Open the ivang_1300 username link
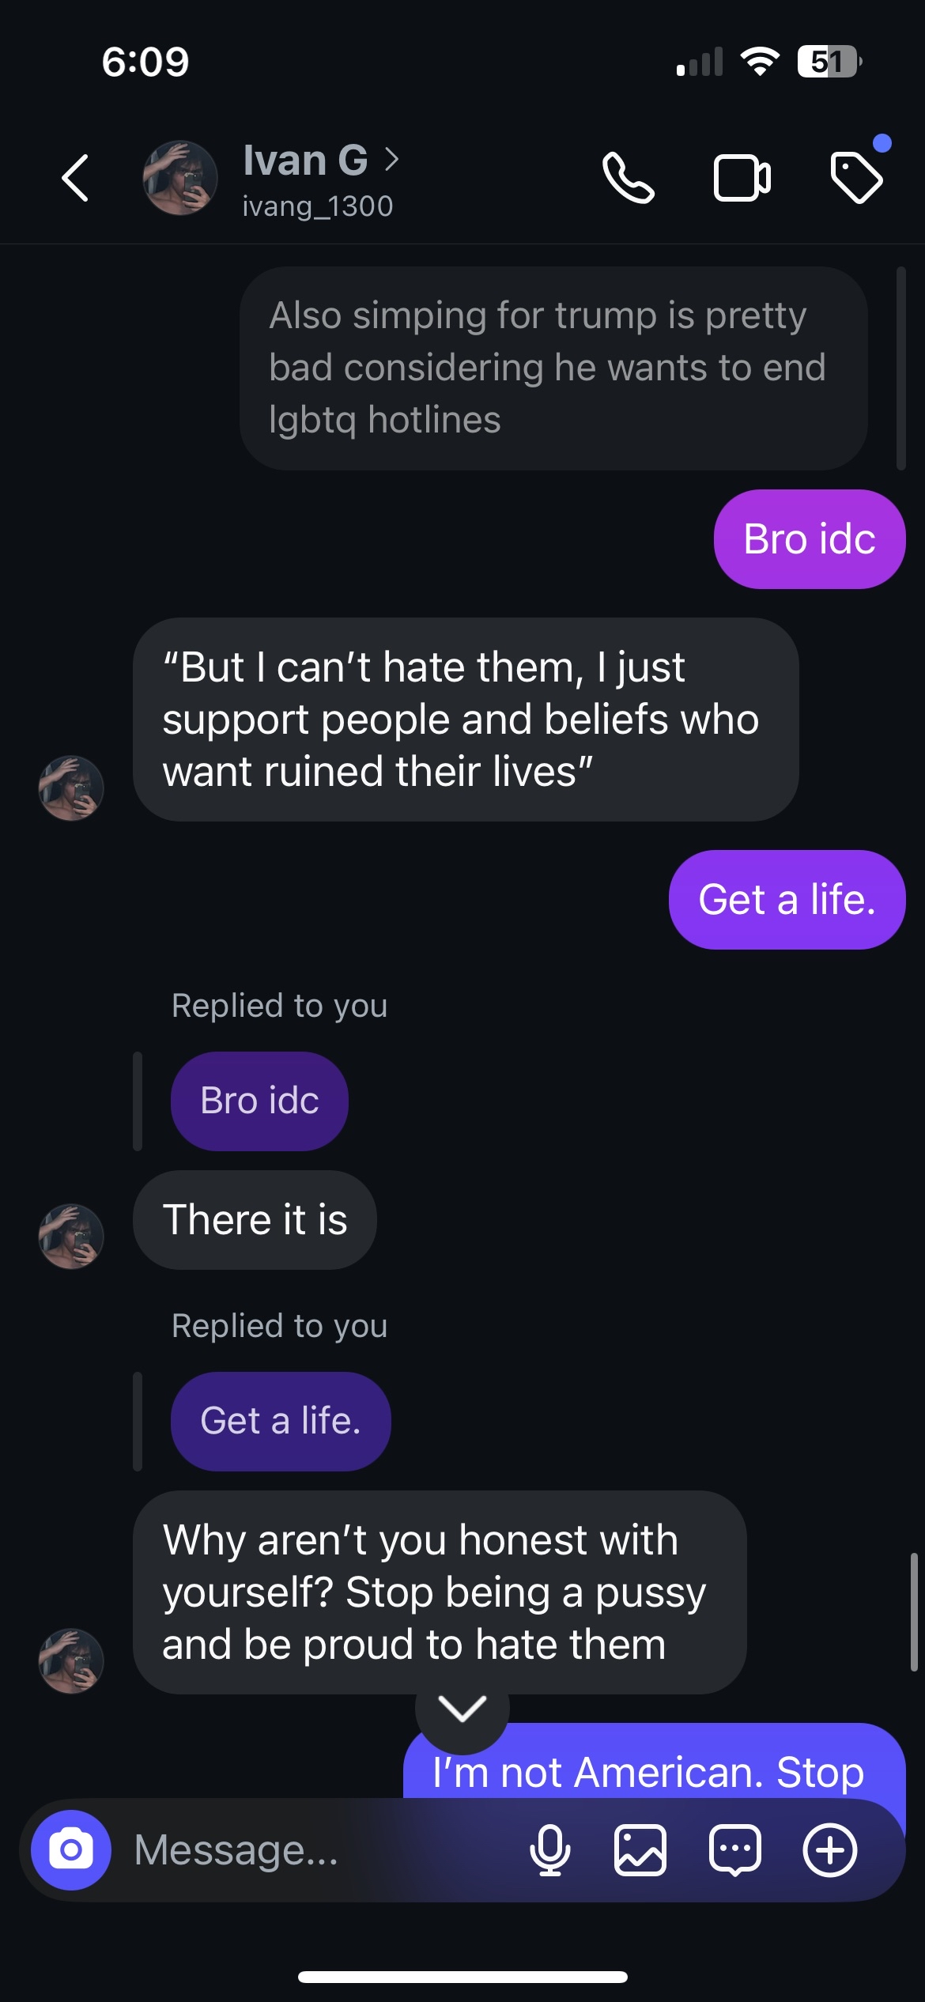Viewport: 925px width, 2002px height. click(x=317, y=206)
